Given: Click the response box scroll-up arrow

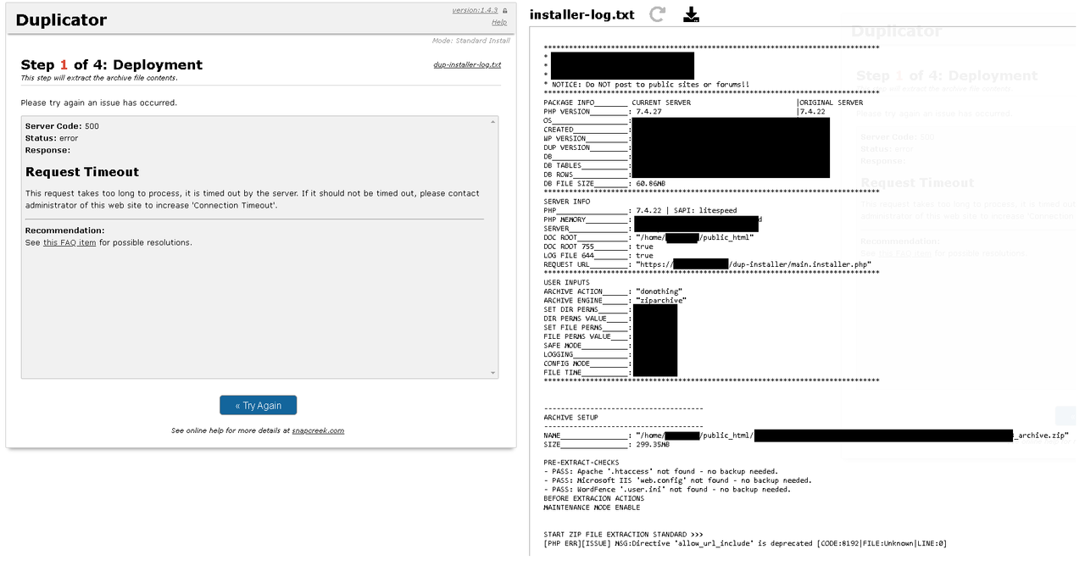Looking at the screenshot, I should [492, 122].
